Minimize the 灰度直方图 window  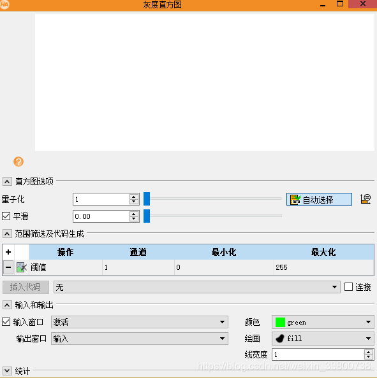pos(323,4)
